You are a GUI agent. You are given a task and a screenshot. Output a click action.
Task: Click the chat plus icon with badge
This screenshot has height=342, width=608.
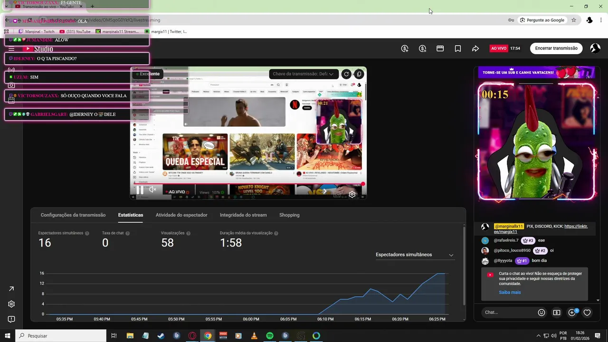pos(572,312)
